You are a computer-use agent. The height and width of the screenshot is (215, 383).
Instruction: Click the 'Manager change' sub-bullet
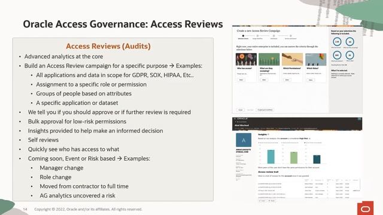pyautogui.click(x=62, y=168)
